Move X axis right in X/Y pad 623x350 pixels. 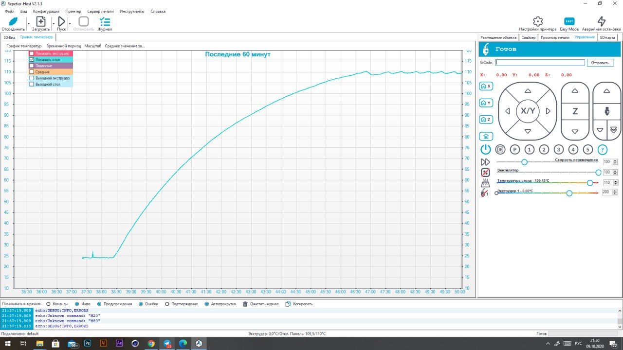pos(548,111)
